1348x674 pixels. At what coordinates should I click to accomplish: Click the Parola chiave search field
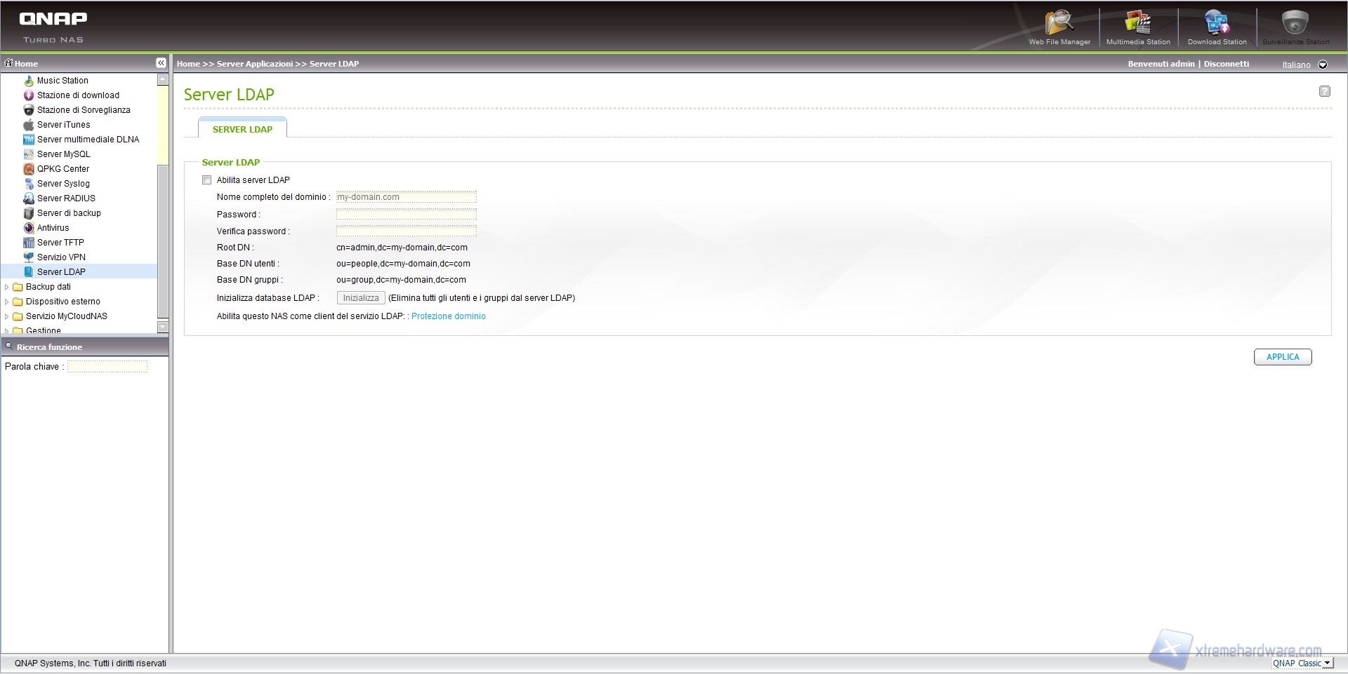tap(107, 367)
